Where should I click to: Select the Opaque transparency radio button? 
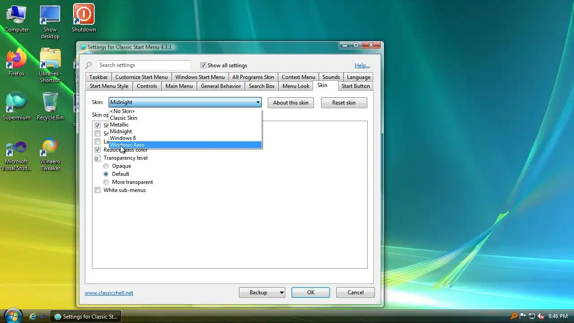coord(106,166)
